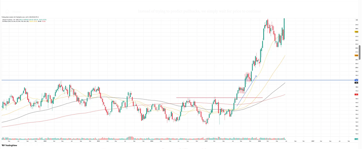Viewport: 362px width, 149px height.
Task: Click the faded Home house icon
Action: click(7, 12)
